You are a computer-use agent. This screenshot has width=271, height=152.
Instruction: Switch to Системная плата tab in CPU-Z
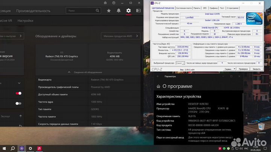[184, 8]
